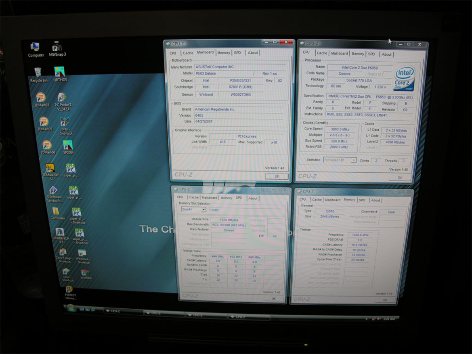Viewport: 472px width, 354px height.
Task: Select the 3DMark2001 SE desktop icon
Action: point(51,172)
